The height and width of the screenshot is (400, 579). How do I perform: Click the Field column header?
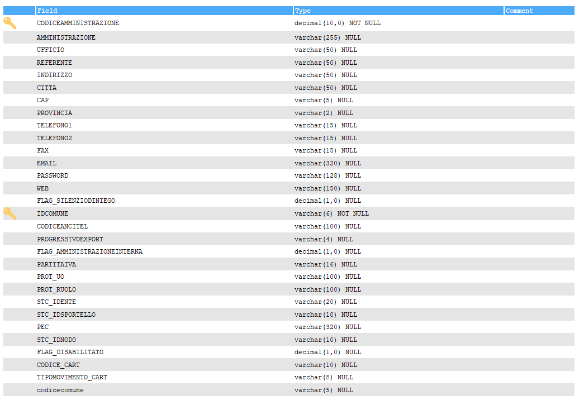48,11
